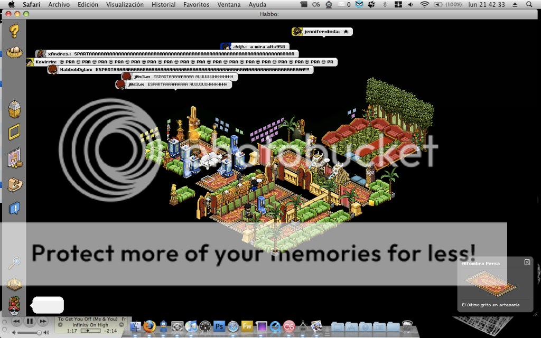Go to previous track in iTunes

pos(16,321)
